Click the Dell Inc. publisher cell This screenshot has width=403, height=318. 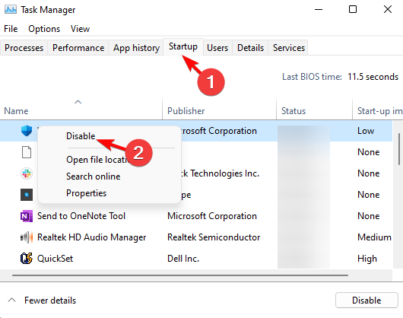[183, 259]
